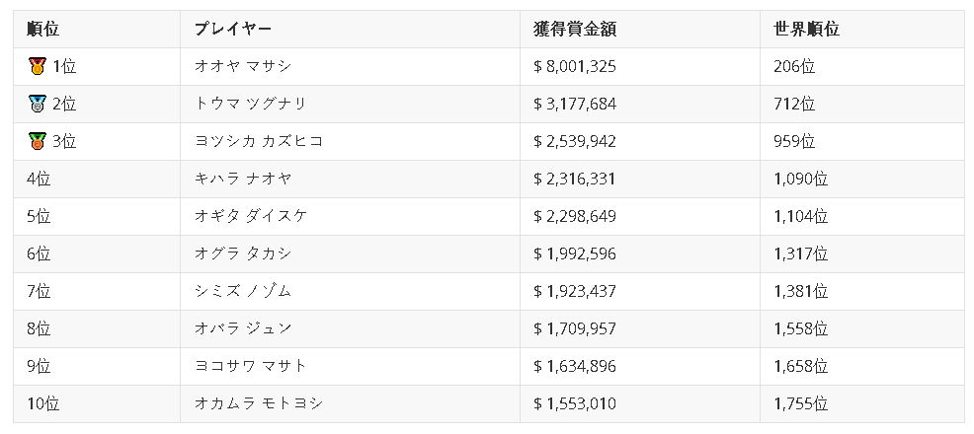Click the silver medal icon for 2位
Viewport: 974px width, 434px height.
tap(38, 105)
